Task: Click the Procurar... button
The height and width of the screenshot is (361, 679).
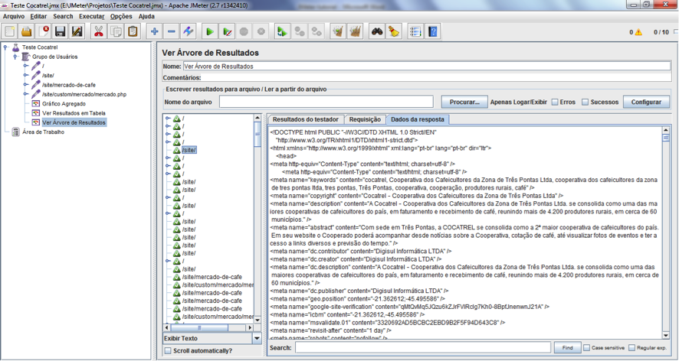Action: coord(464,102)
